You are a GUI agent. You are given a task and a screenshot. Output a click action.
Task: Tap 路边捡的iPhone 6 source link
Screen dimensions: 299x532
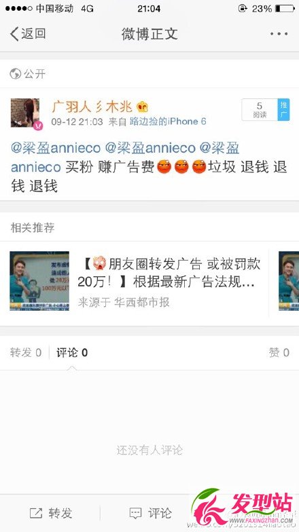(x=168, y=121)
